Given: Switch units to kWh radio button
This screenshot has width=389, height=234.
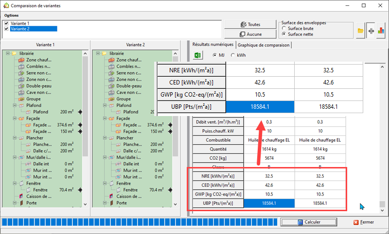Looking at the screenshot, I should click(232, 55).
